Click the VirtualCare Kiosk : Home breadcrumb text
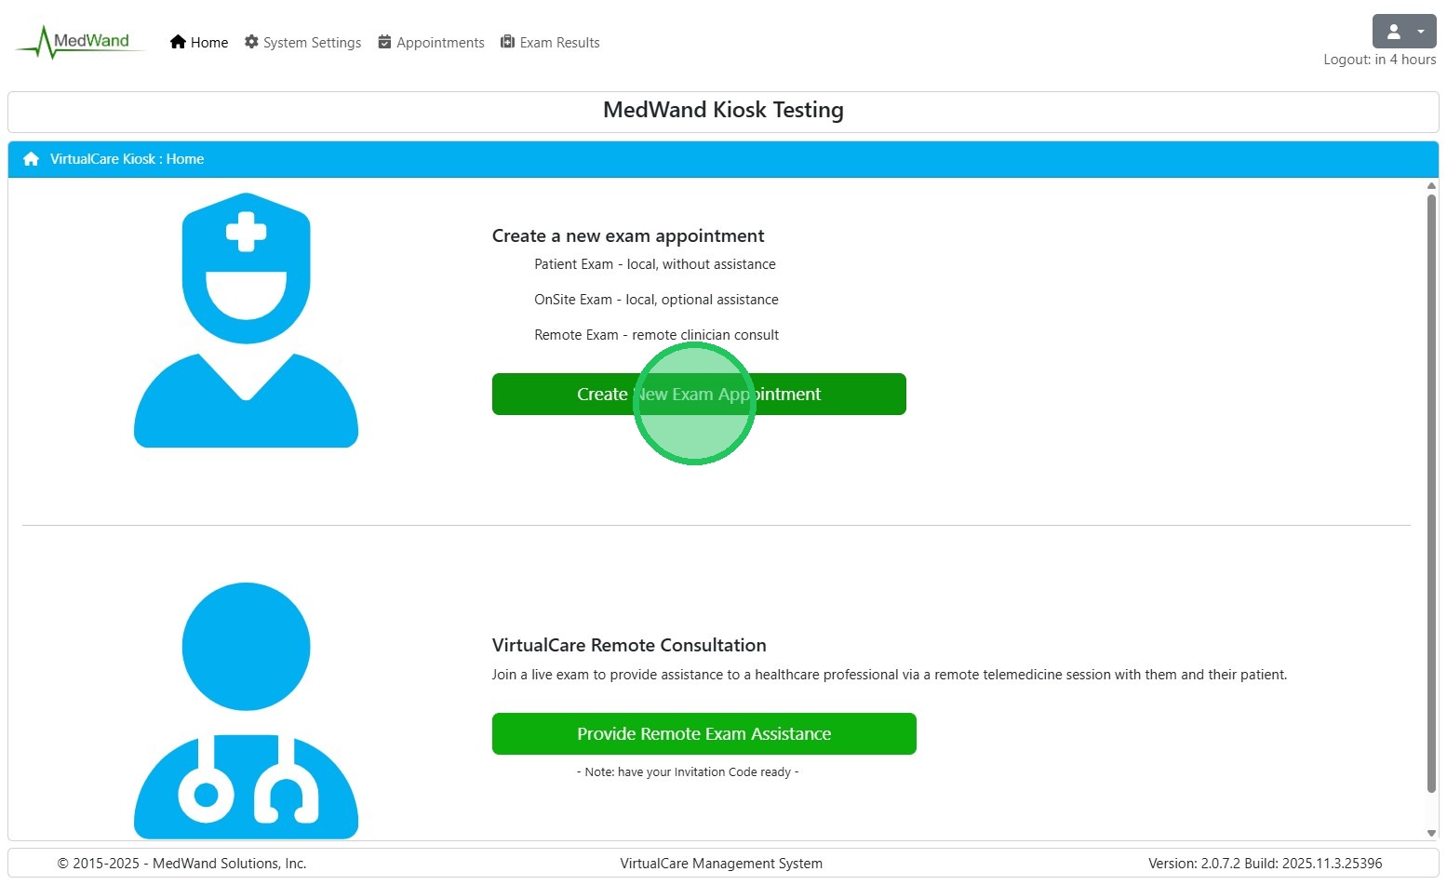This screenshot has width=1447, height=885. pyautogui.click(x=127, y=159)
